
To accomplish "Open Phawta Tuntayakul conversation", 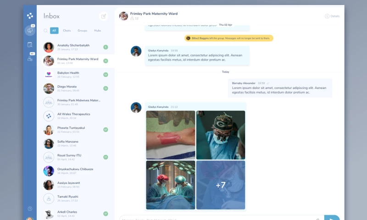I will tap(76, 130).
